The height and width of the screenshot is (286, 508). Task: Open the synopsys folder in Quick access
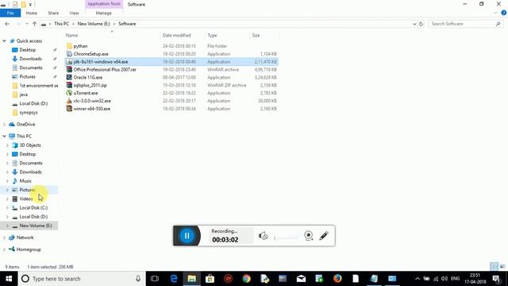29,112
